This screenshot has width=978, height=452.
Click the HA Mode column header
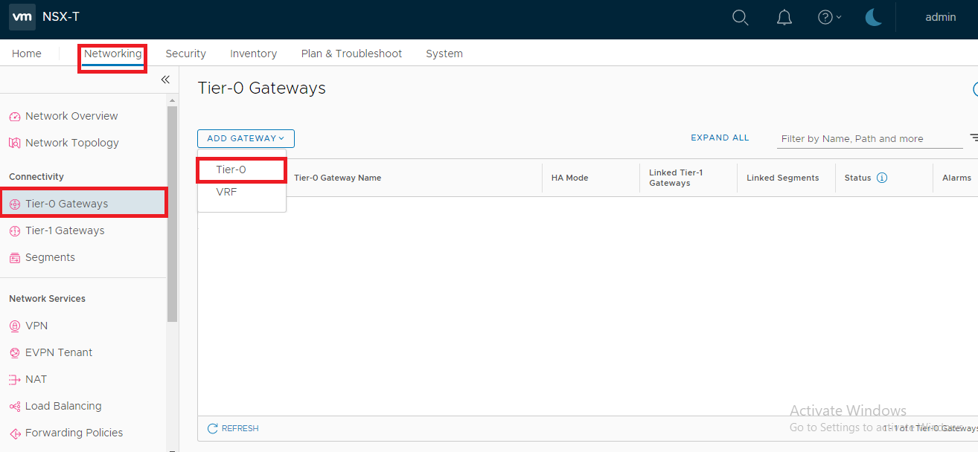pyautogui.click(x=570, y=178)
